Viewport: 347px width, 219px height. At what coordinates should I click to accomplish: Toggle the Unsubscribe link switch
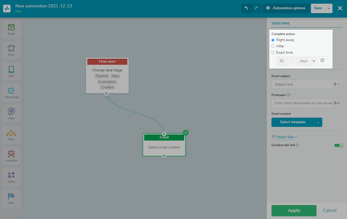[x=339, y=145]
